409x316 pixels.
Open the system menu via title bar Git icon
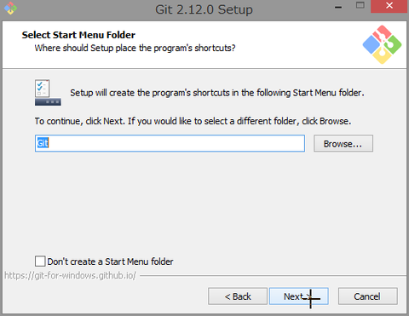coord(10,9)
